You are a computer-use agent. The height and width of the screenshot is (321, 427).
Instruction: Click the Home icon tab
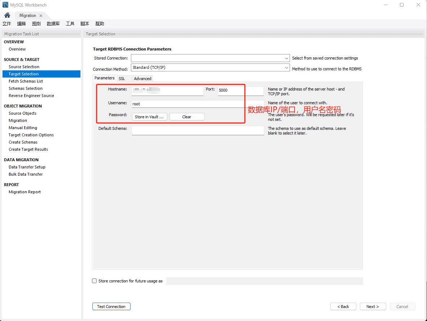tap(7, 16)
